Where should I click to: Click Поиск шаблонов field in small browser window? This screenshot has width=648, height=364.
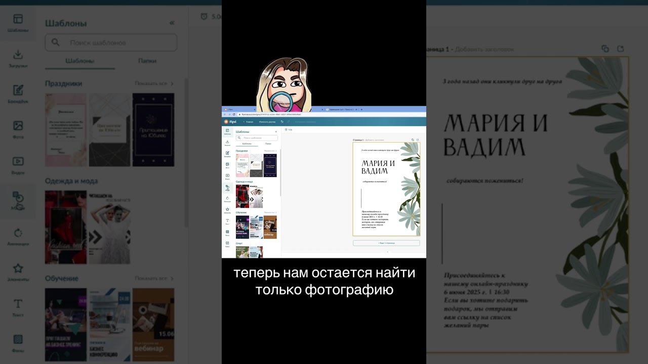pos(257,138)
